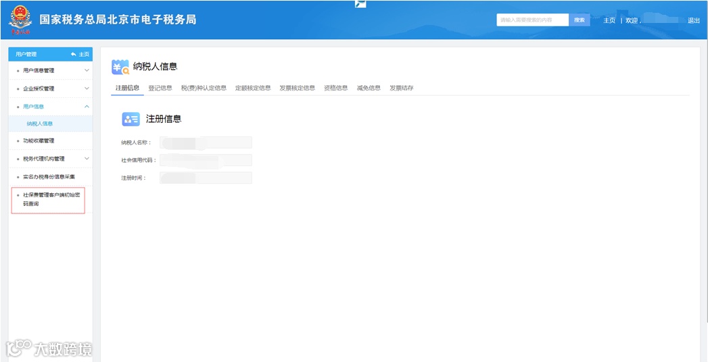Click the 搜索 button
This screenshot has height=362, width=708.
[x=580, y=20]
